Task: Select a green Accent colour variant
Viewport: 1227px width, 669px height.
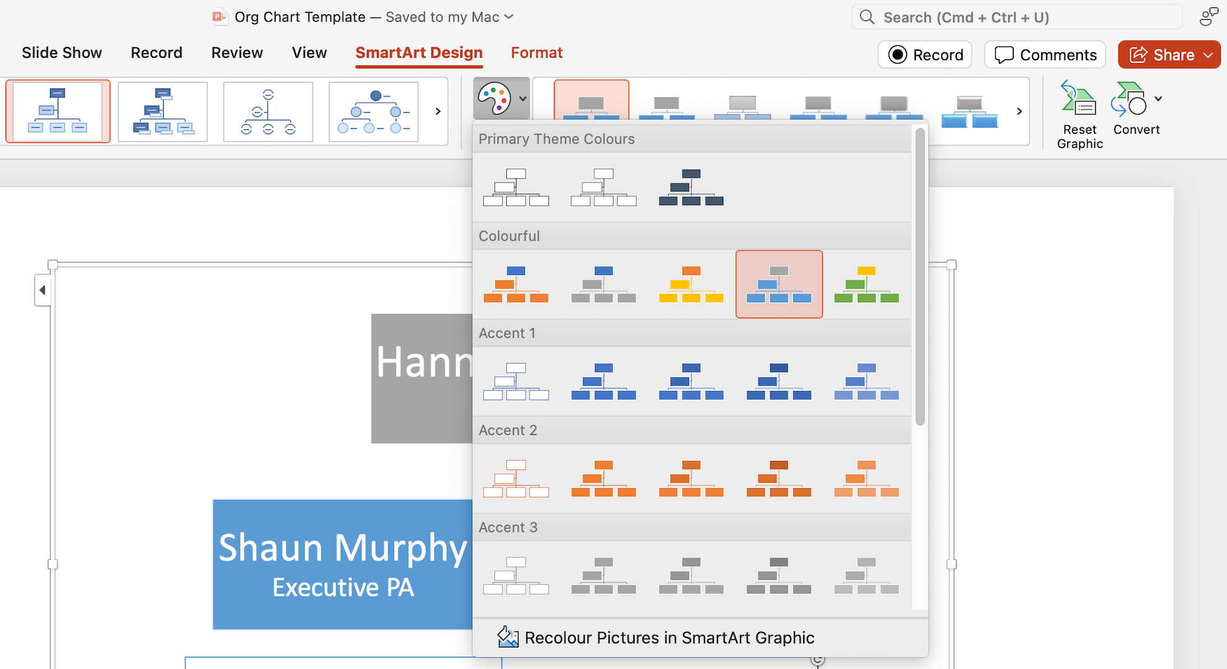Action: (866, 284)
